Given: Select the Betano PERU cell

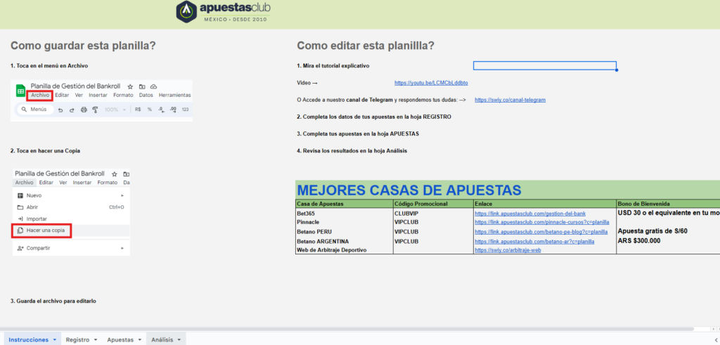Looking at the screenshot, I should click(345, 232).
